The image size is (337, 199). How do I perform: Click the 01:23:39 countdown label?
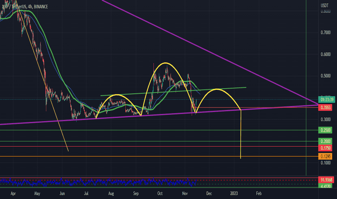pos(327,99)
